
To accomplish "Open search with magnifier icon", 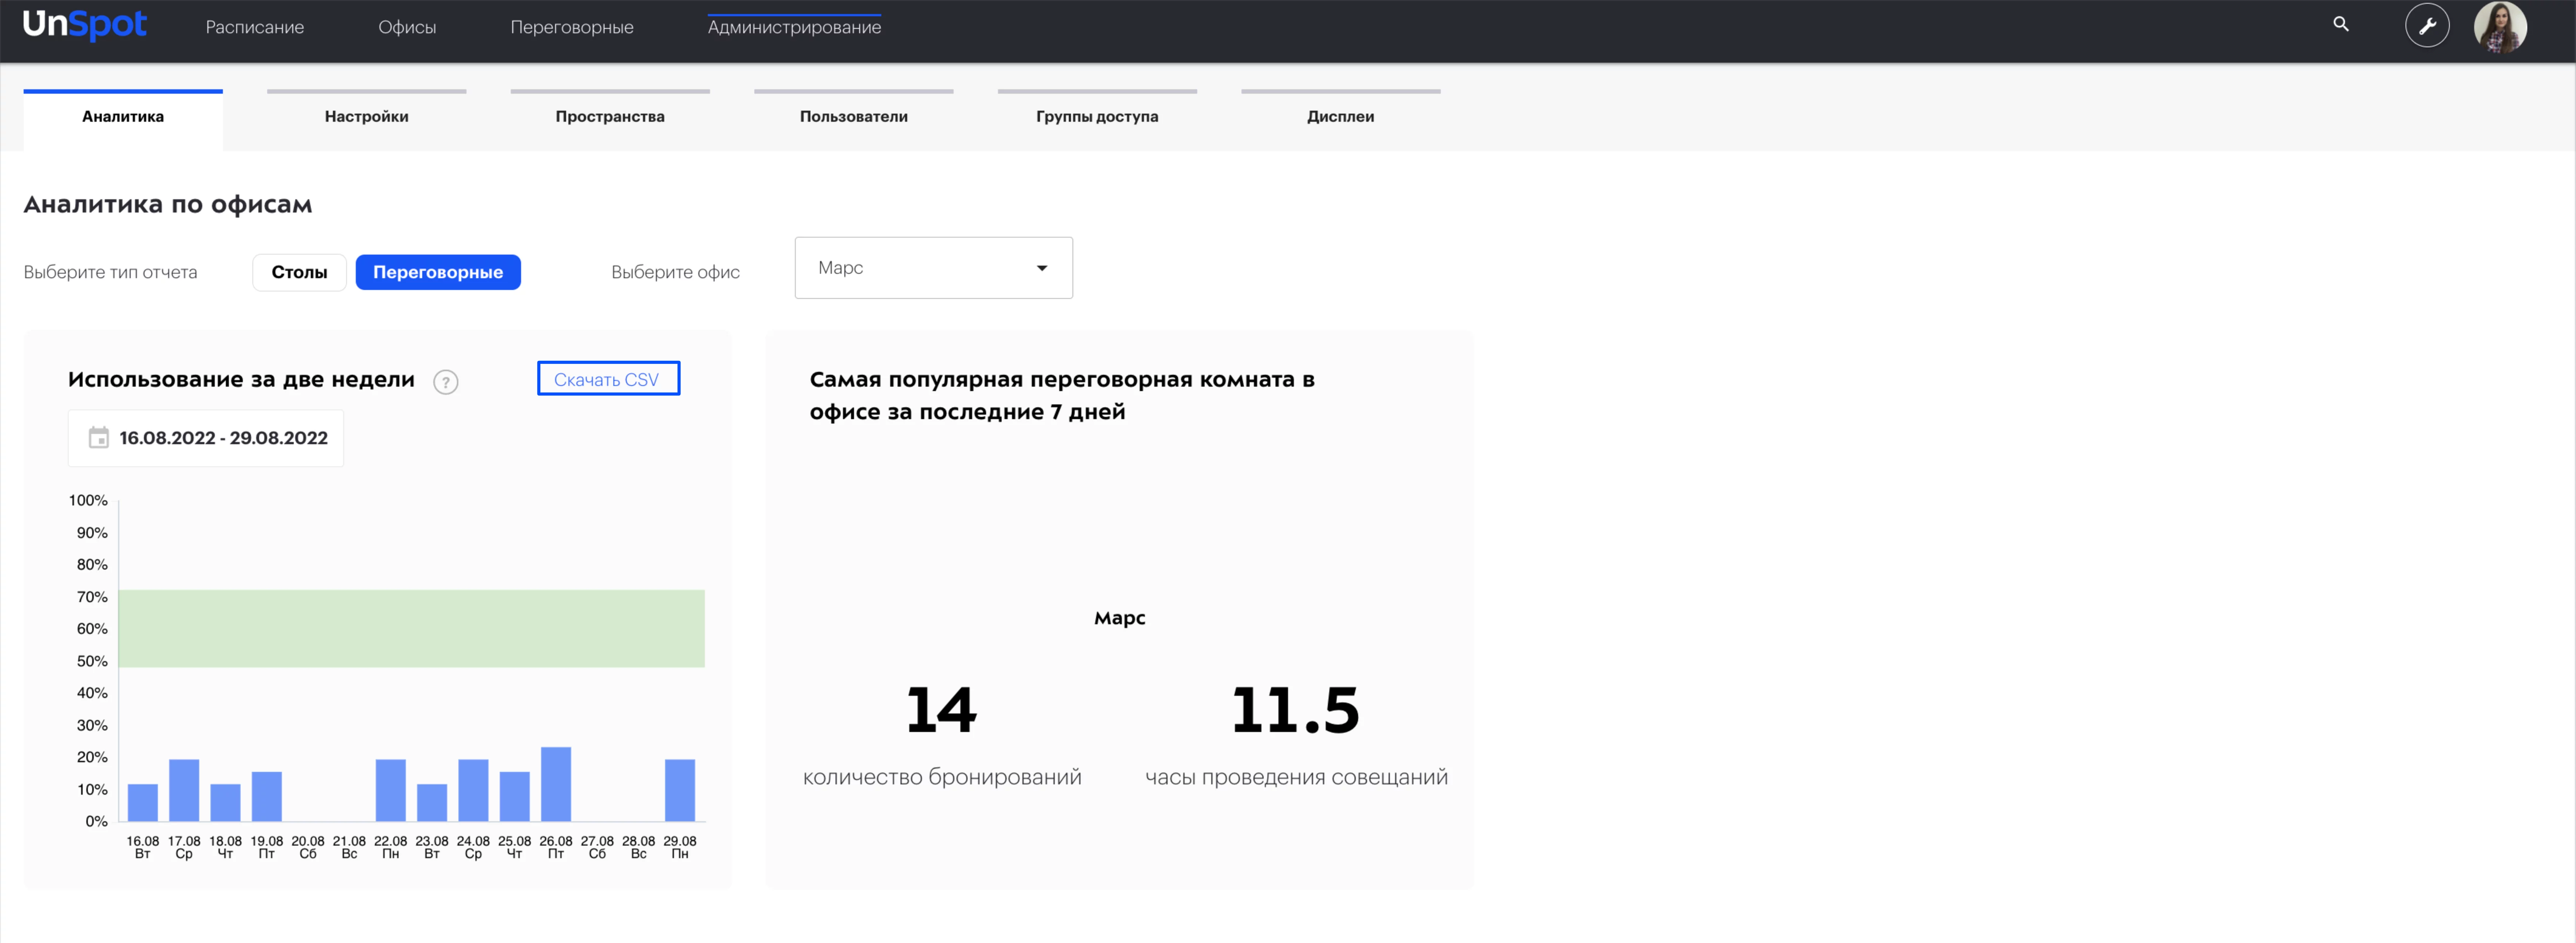I will click(x=2341, y=24).
